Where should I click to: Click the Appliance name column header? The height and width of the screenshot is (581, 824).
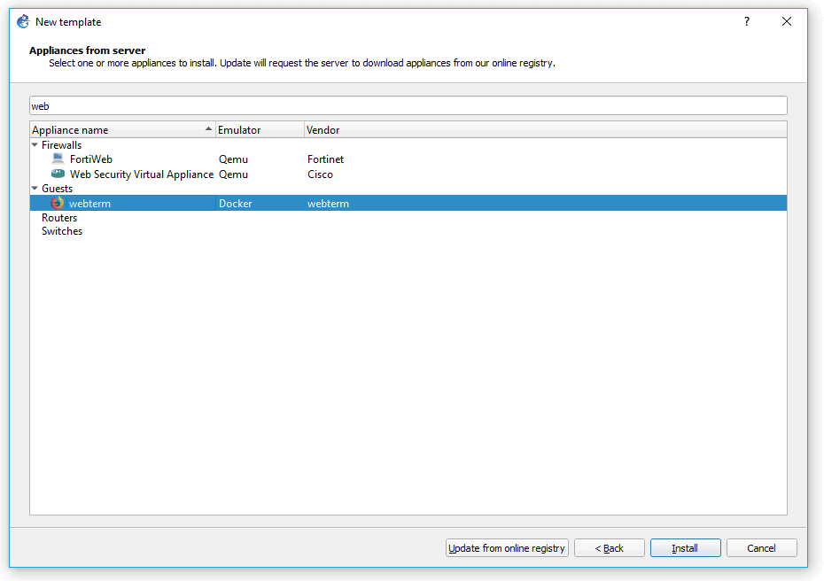click(x=122, y=130)
